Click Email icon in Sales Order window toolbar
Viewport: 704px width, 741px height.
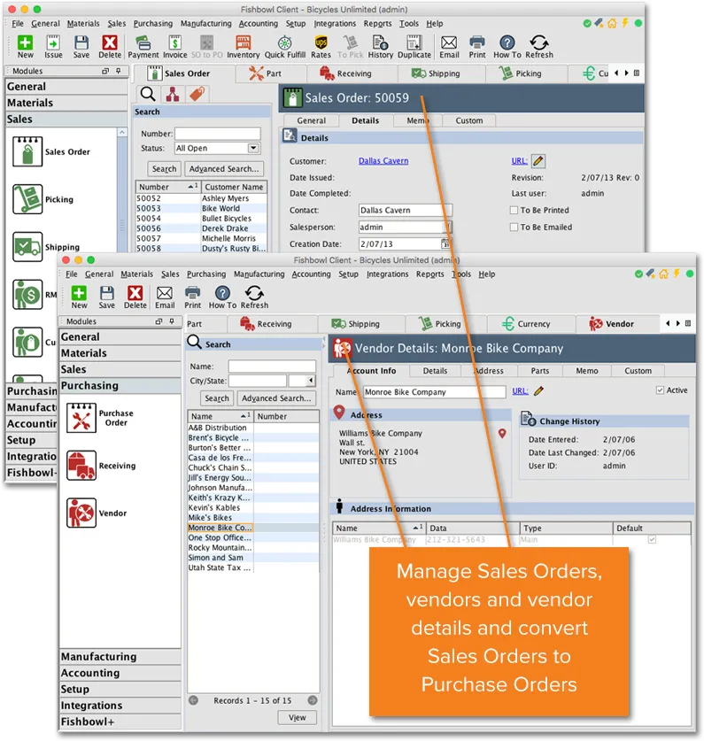[x=449, y=47]
